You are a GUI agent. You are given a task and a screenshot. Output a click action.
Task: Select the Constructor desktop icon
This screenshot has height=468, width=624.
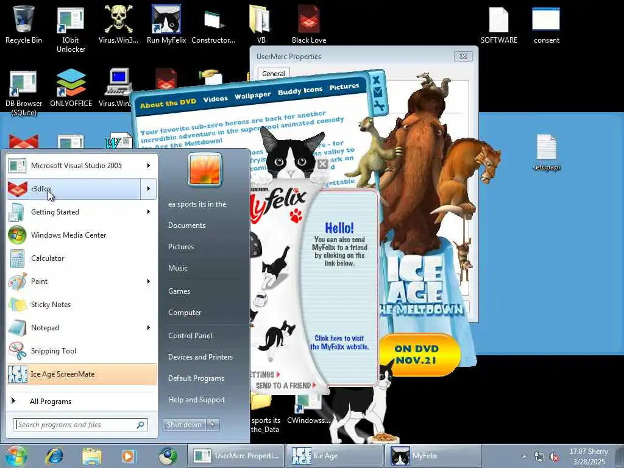[213, 24]
